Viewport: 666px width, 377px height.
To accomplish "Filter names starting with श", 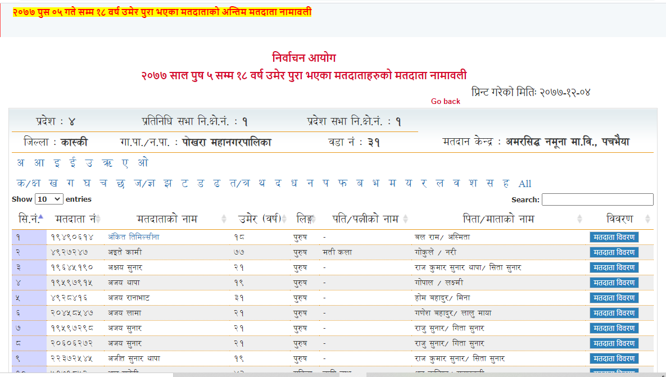I will [473, 183].
